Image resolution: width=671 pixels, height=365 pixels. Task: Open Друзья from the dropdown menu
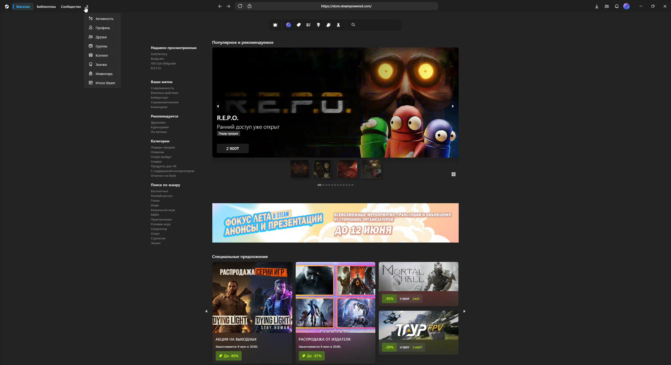(102, 37)
